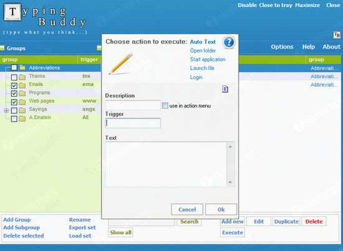
Task: Click the Typing Buddy logo
Action: (x=45, y=19)
